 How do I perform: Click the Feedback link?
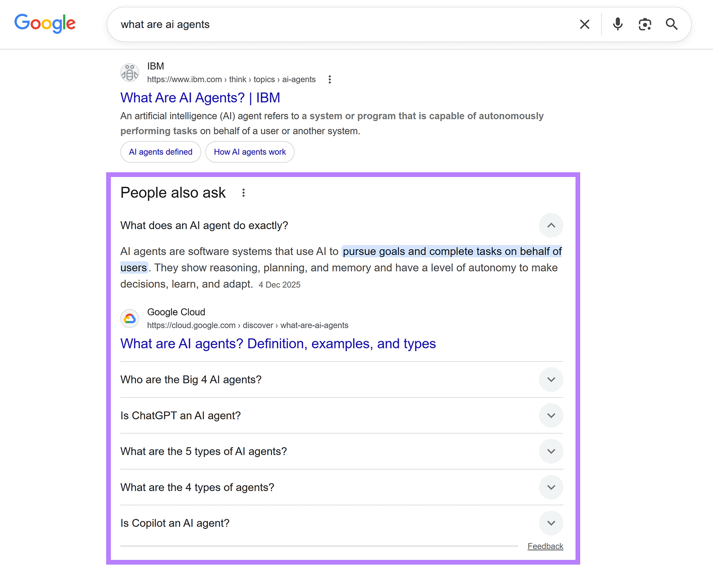[x=545, y=546]
